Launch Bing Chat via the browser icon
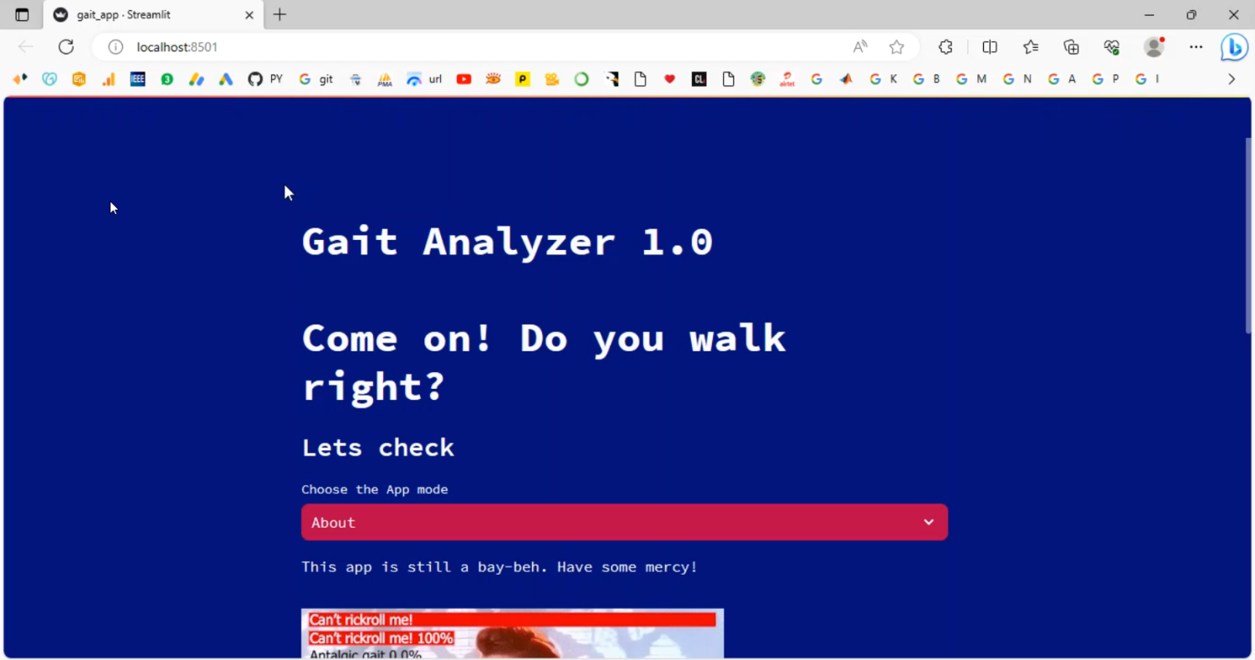Image resolution: width=1255 pixels, height=660 pixels. (1234, 47)
